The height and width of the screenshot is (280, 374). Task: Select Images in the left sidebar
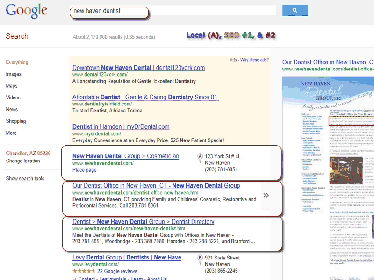click(14, 74)
